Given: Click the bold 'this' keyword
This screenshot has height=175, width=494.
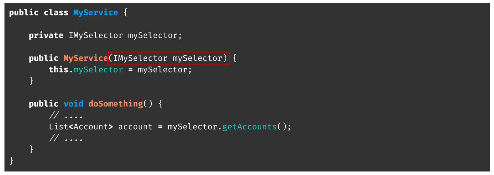Looking at the screenshot, I should click(x=59, y=70).
